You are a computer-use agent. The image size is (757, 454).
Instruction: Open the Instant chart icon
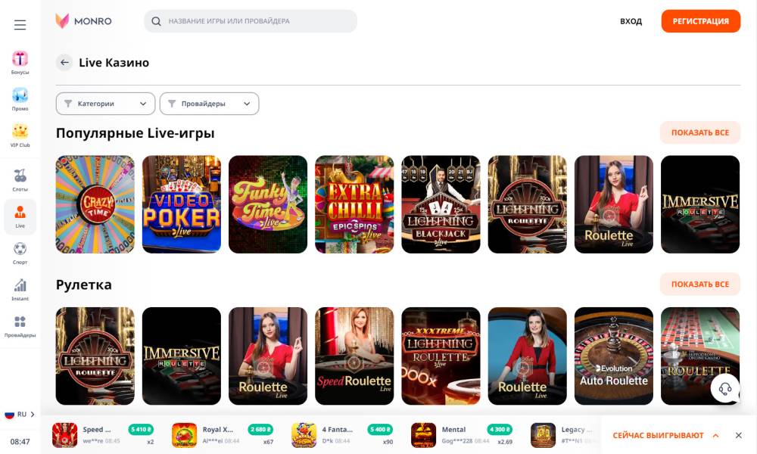point(20,285)
